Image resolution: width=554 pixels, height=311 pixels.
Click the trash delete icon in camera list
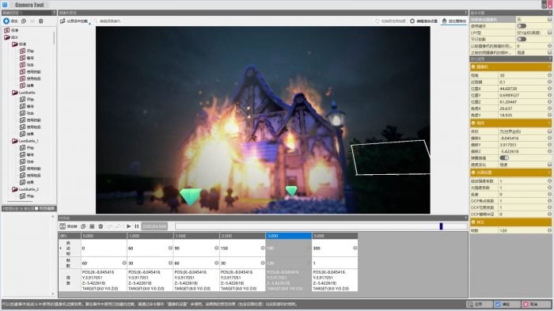pyautogui.click(x=41, y=21)
